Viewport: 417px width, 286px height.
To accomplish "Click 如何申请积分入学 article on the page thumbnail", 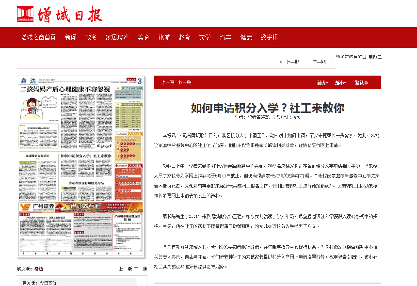I will coord(86,156).
